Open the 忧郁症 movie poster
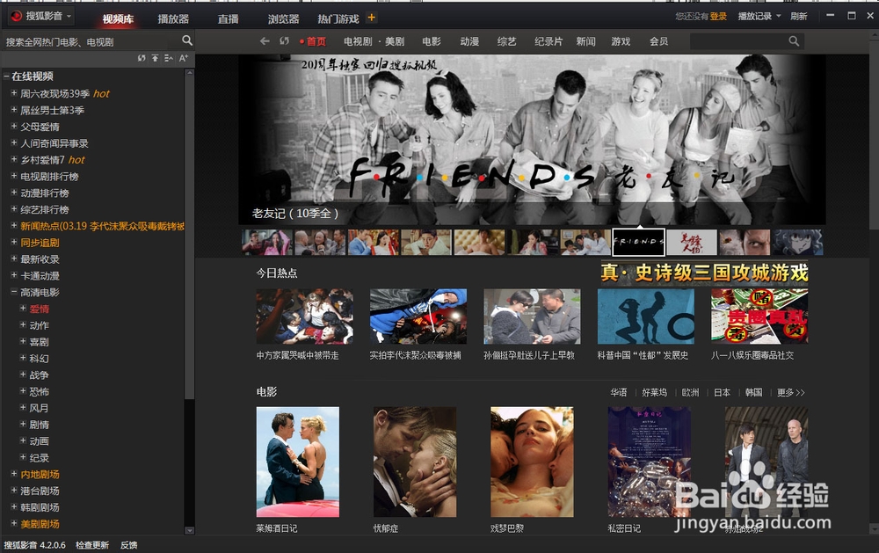The width and height of the screenshot is (879, 553). (x=415, y=462)
